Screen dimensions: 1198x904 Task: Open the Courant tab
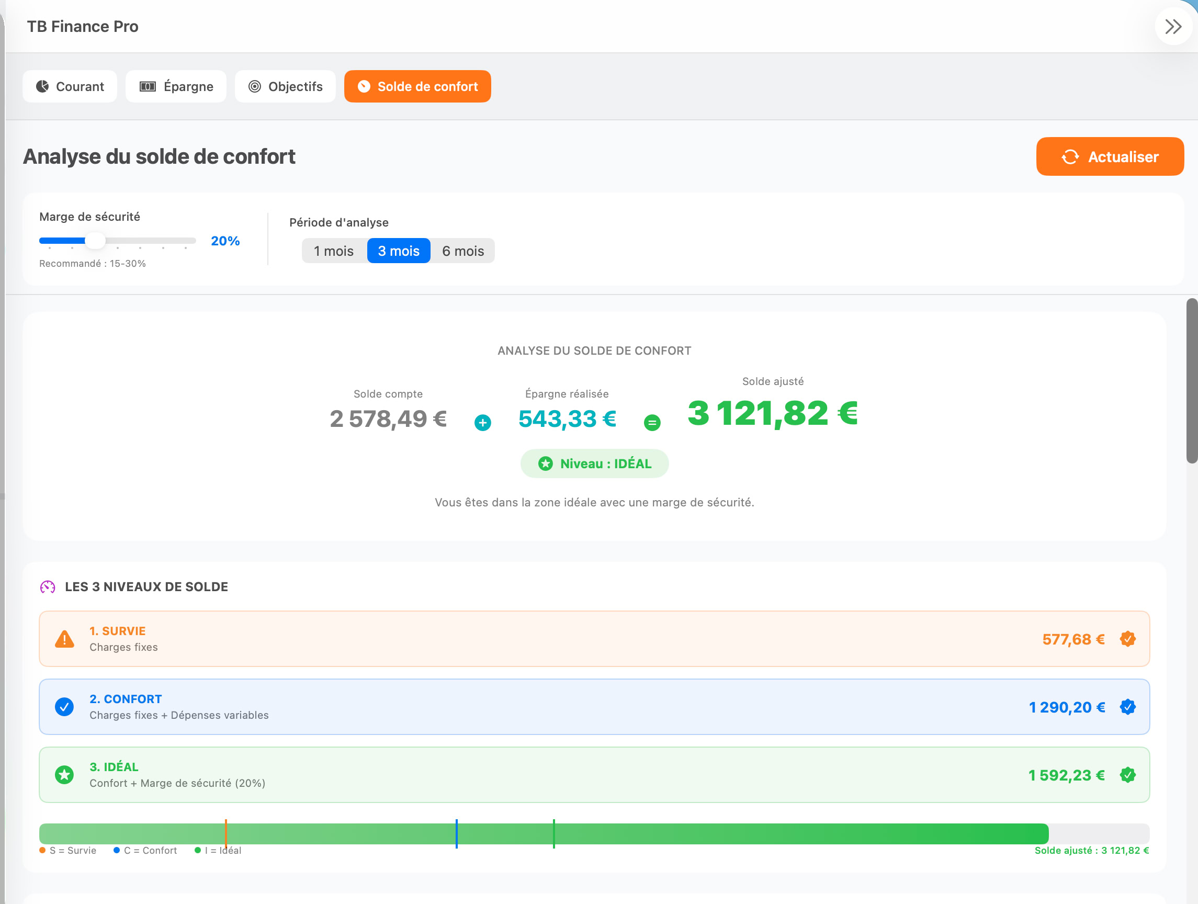[70, 87]
